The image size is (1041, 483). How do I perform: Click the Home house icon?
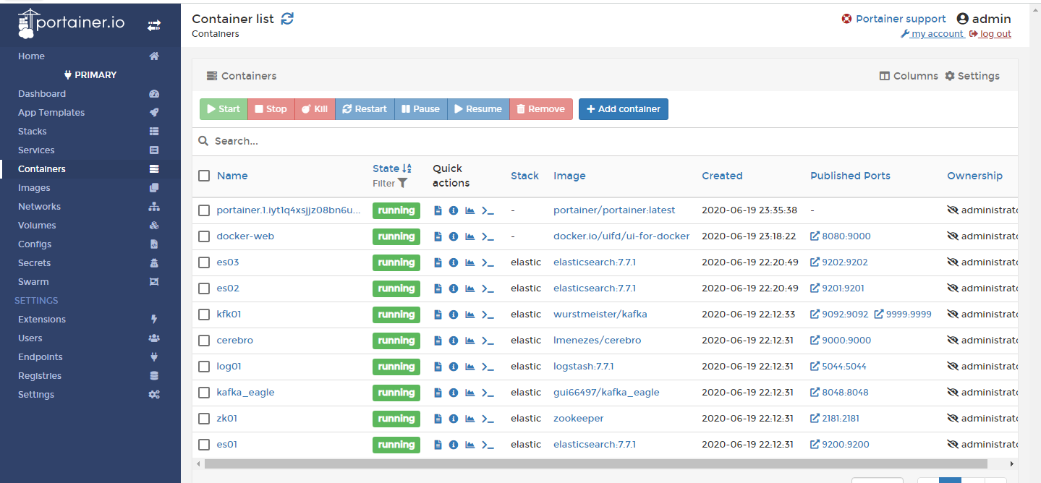coord(154,56)
